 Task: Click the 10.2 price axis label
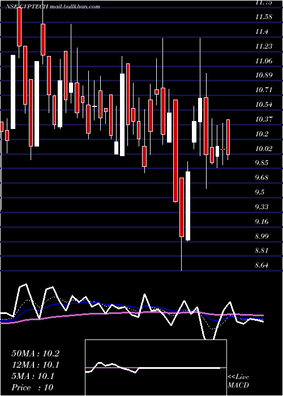(262, 134)
